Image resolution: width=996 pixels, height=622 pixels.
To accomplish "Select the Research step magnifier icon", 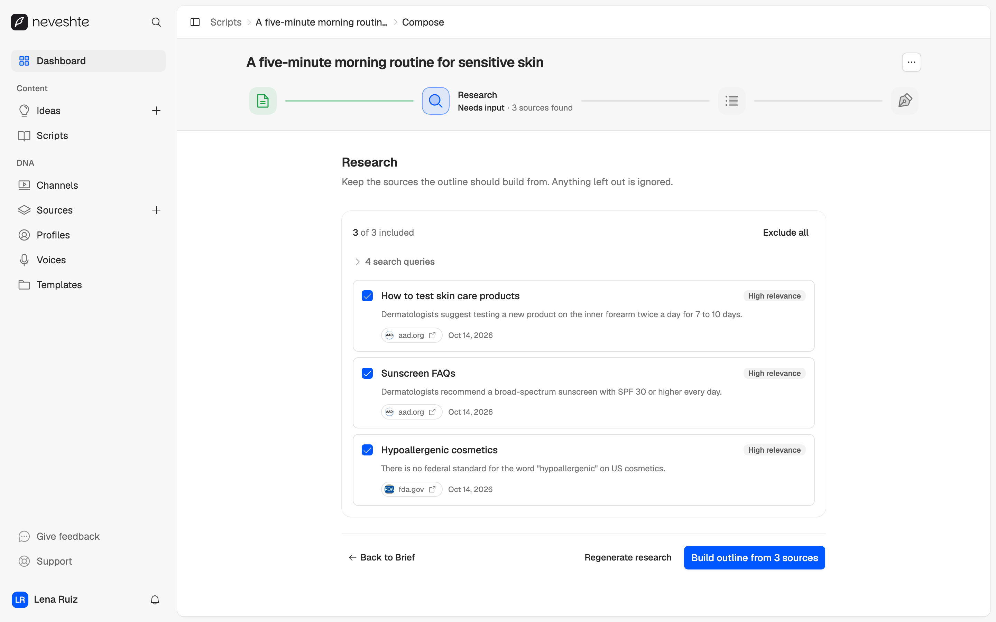I will coord(435,101).
